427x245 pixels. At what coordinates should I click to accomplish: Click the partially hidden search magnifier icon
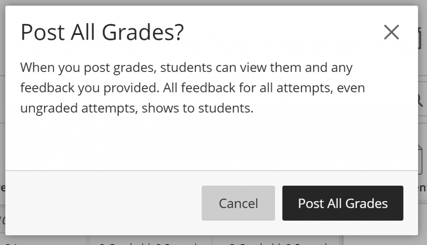click(422, 100)
